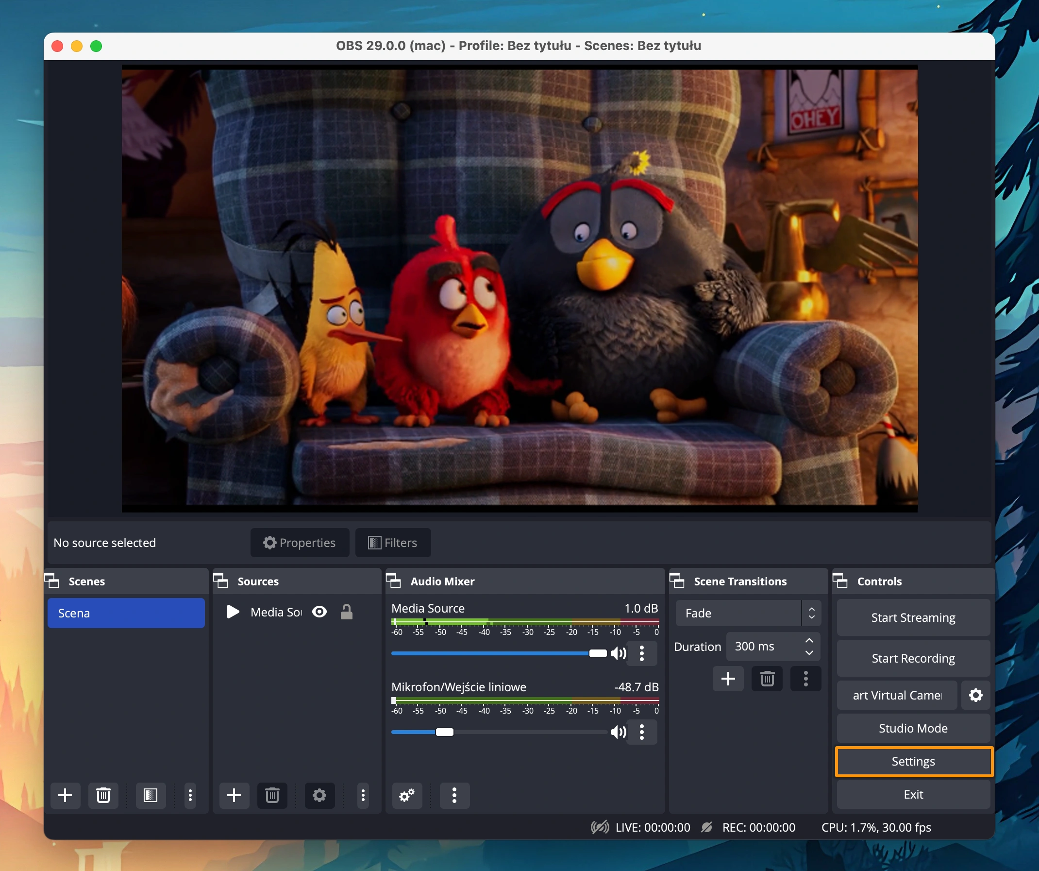Lock the Media Source item

click(x=346, y=612)
